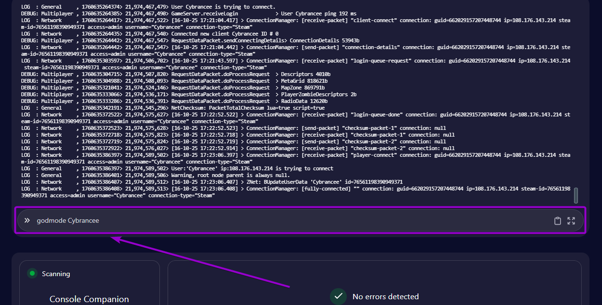The height and width of the screenshot is (305, 602).
Task: Click the double-chevron prompt icon
Action: pyautogui.click(x=27, y=220)
